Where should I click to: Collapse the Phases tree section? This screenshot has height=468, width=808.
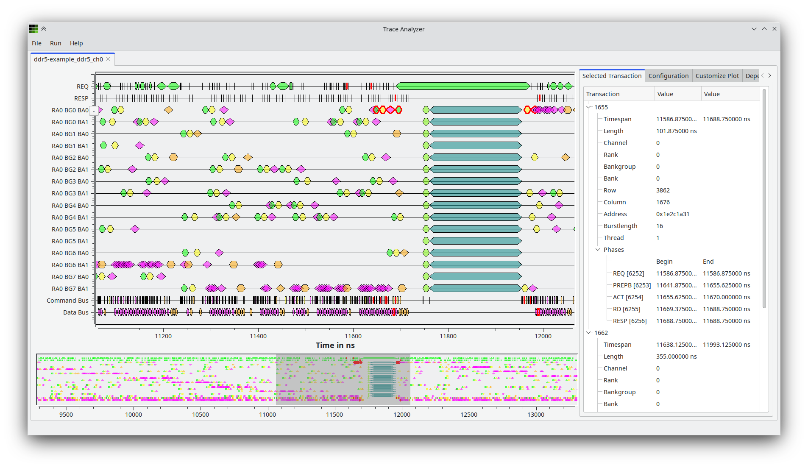[598, 250]
